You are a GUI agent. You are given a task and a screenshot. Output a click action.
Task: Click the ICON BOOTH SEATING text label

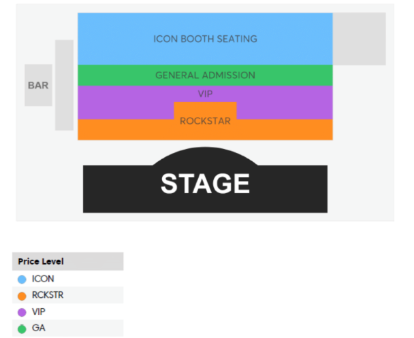205,39
